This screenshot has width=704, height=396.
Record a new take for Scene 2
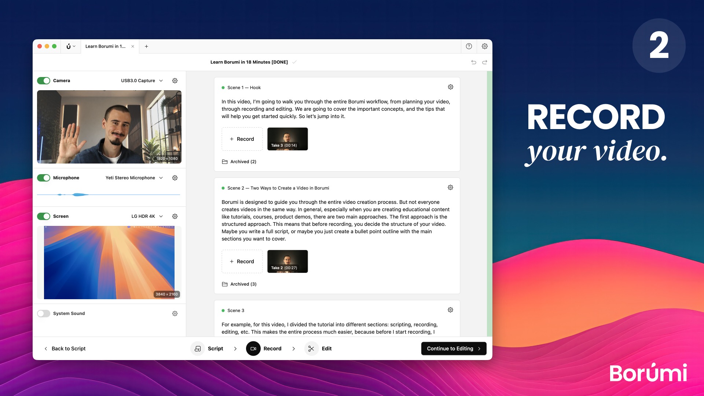[242, 261]
